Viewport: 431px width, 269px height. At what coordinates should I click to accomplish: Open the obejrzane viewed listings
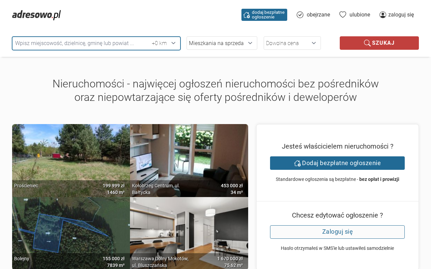(x=318, y=15)
